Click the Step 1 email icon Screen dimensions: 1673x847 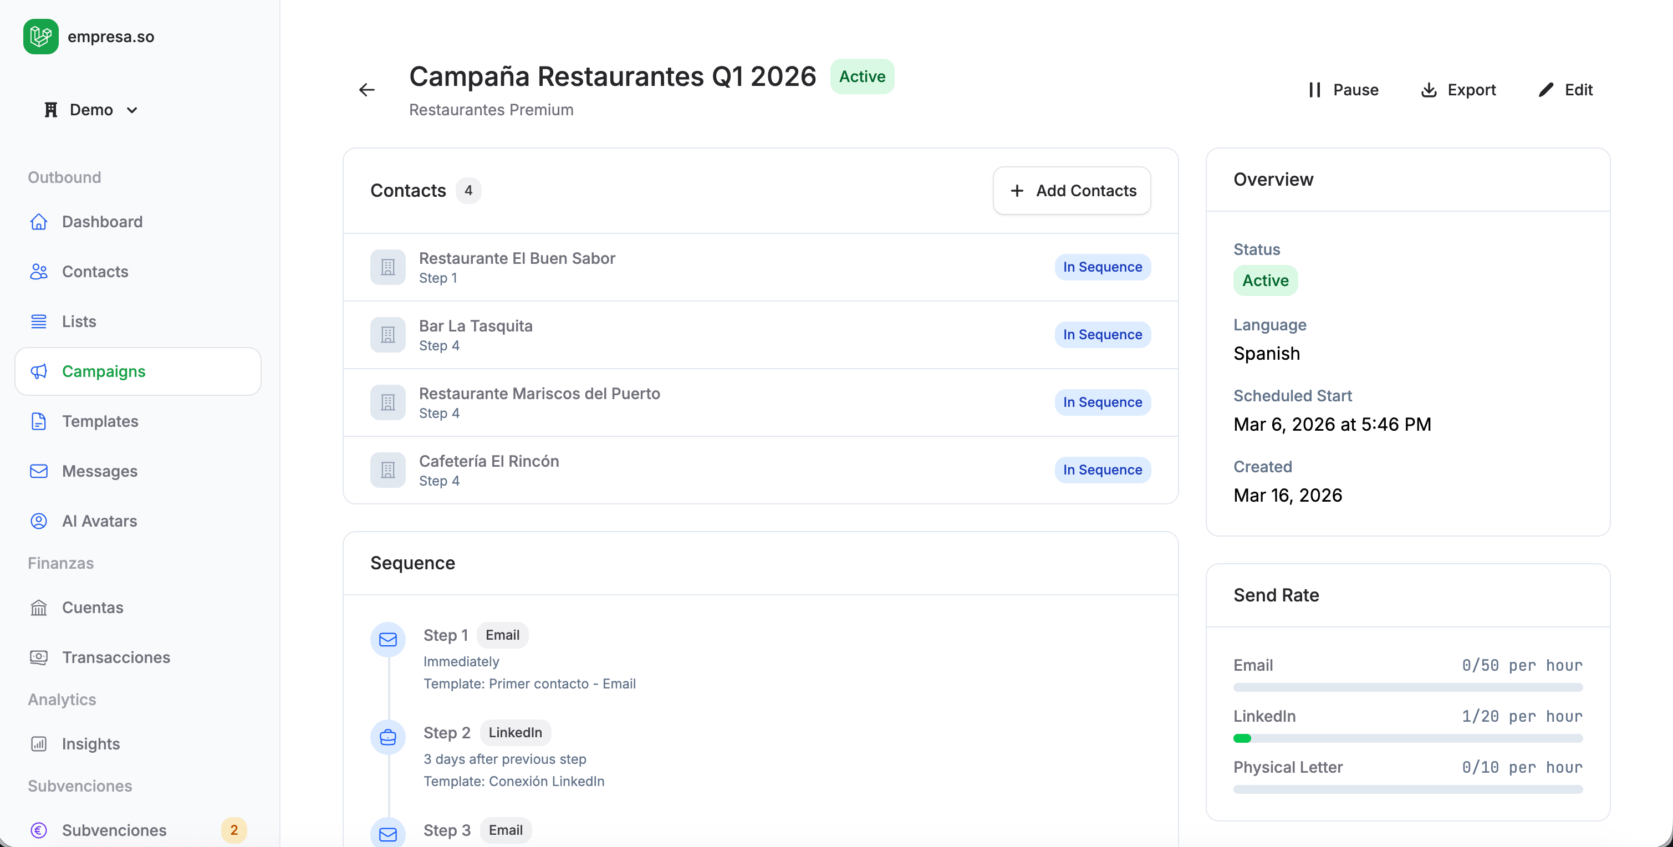click(387, 639)
